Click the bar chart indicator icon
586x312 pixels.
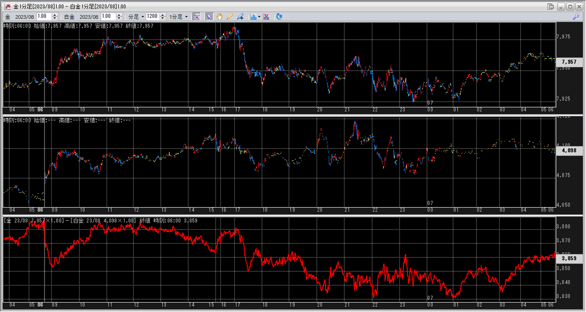coord(253,17)
